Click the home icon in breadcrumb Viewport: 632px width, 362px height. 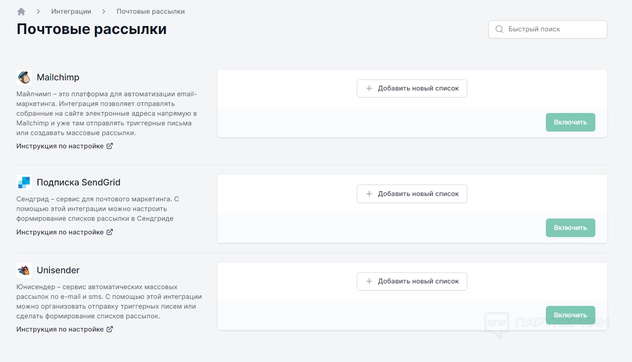pos(21,11)
